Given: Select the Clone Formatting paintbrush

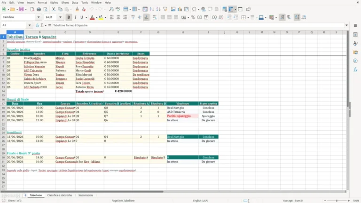Looking at the screenshot, I should [x=77, y=9].
